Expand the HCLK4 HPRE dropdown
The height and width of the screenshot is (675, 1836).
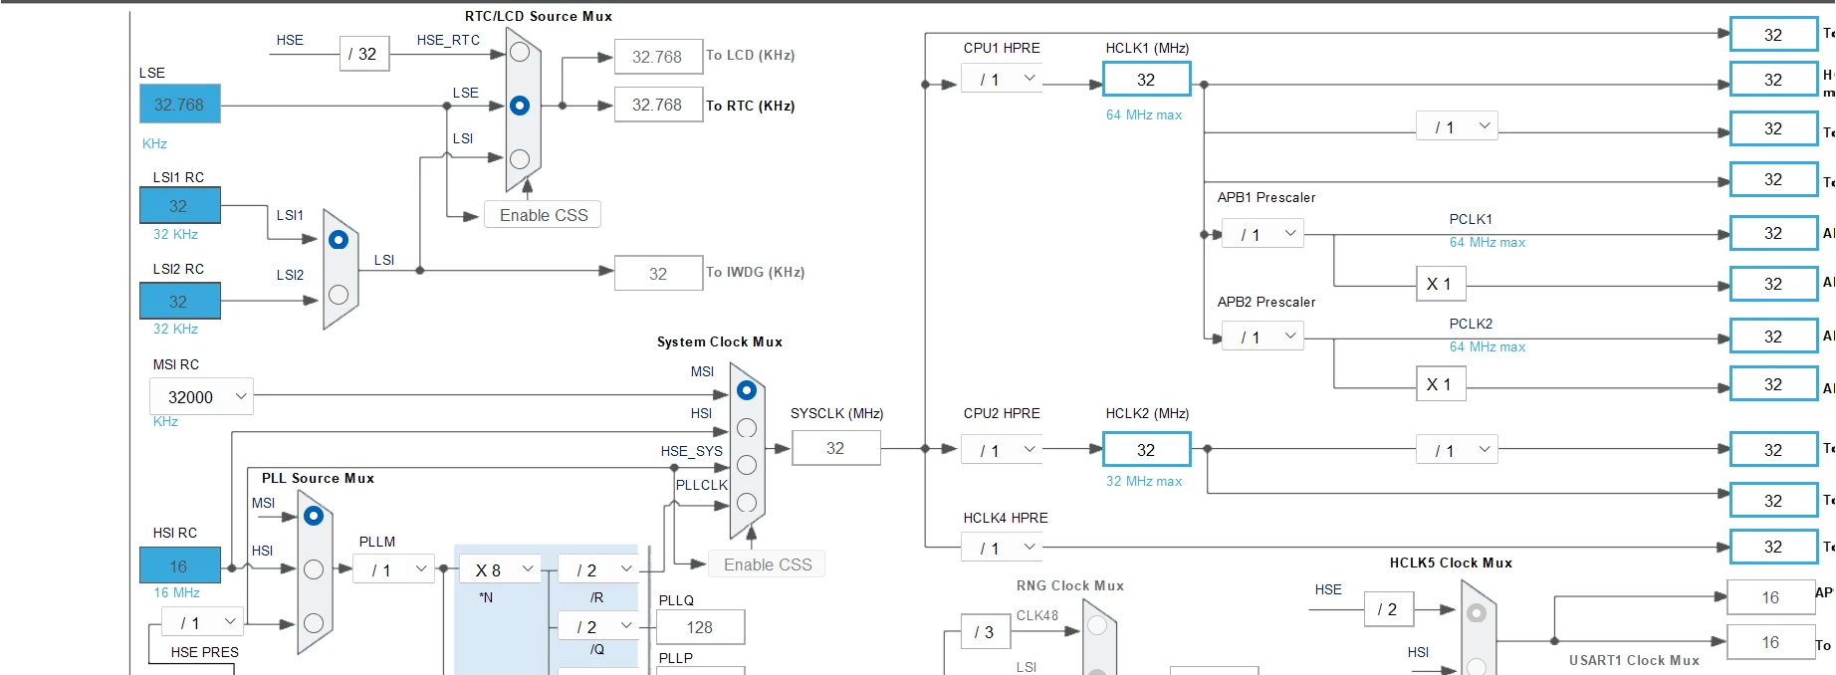tap(1002, 548)
